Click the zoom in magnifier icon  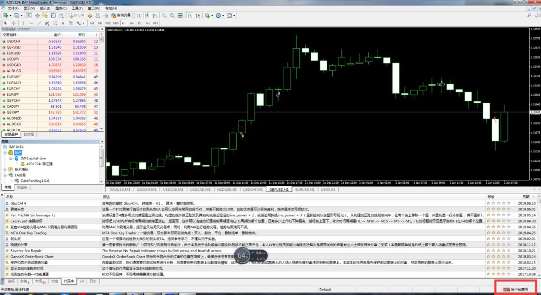(164, 15)
